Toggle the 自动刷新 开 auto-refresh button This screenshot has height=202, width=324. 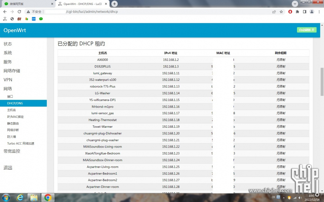[x=307, y=30]
